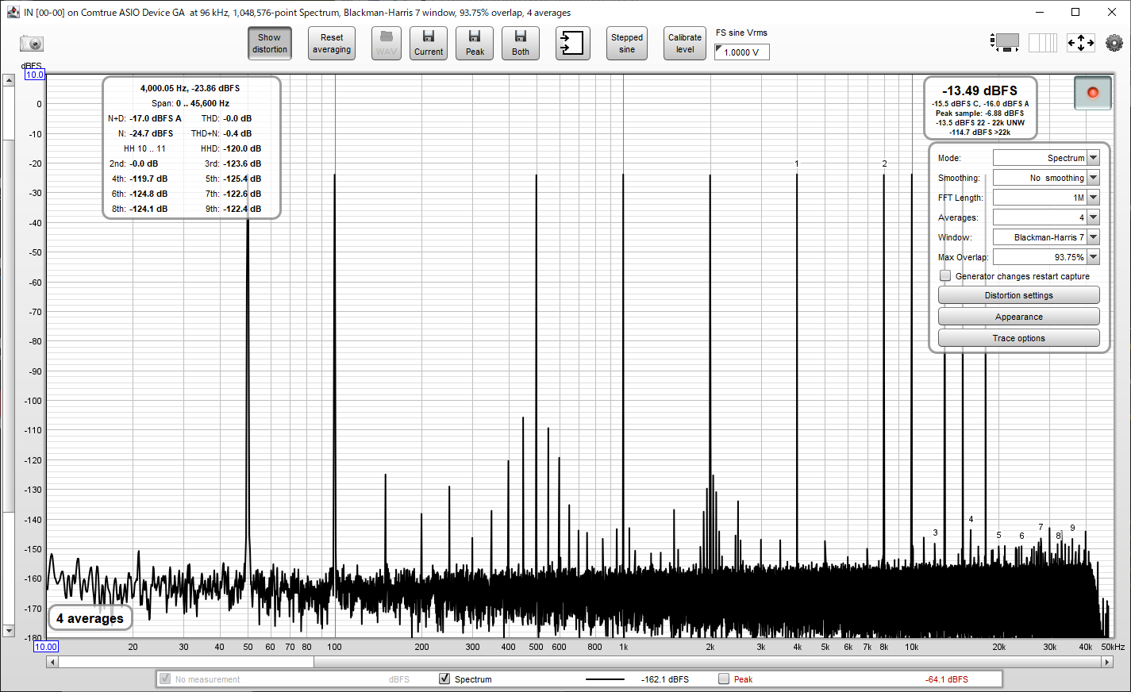Image resolution: width=1131 pixels, height=692 pixels.
Task: Open the Max Overlap dropdown
Action: [x=1046, y=257]
